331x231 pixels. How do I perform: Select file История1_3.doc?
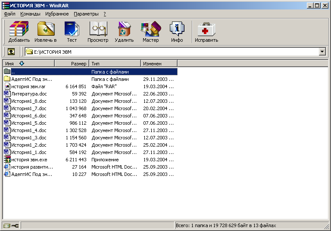click(x=29, y=138)
